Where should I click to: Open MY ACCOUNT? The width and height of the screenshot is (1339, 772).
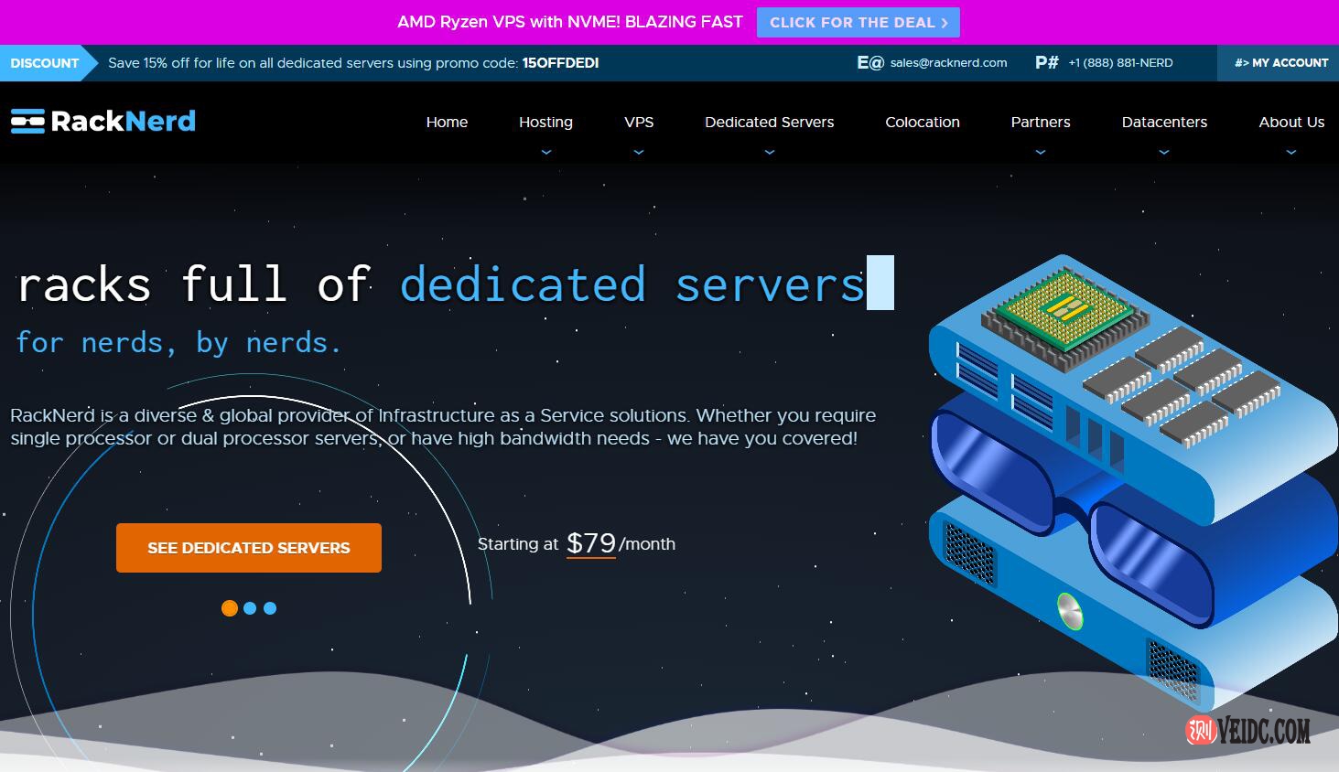pos(1280,63)
